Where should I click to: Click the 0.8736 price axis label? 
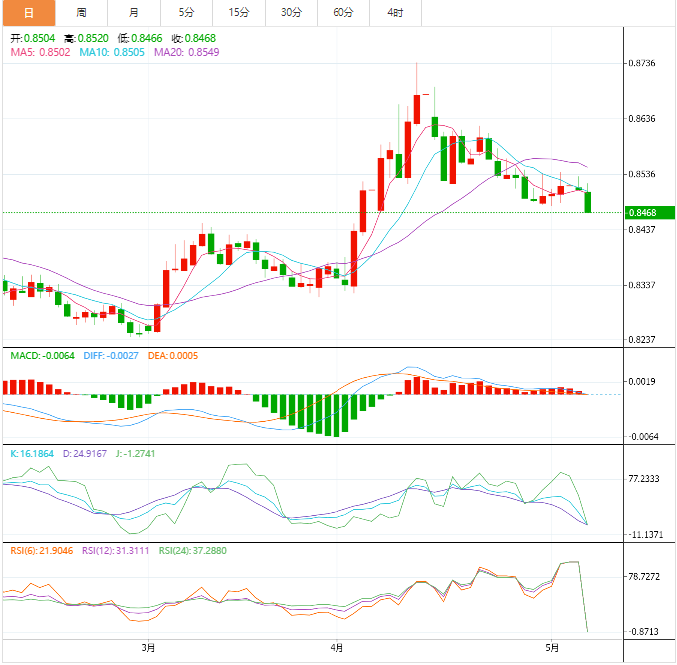(642, 63)
